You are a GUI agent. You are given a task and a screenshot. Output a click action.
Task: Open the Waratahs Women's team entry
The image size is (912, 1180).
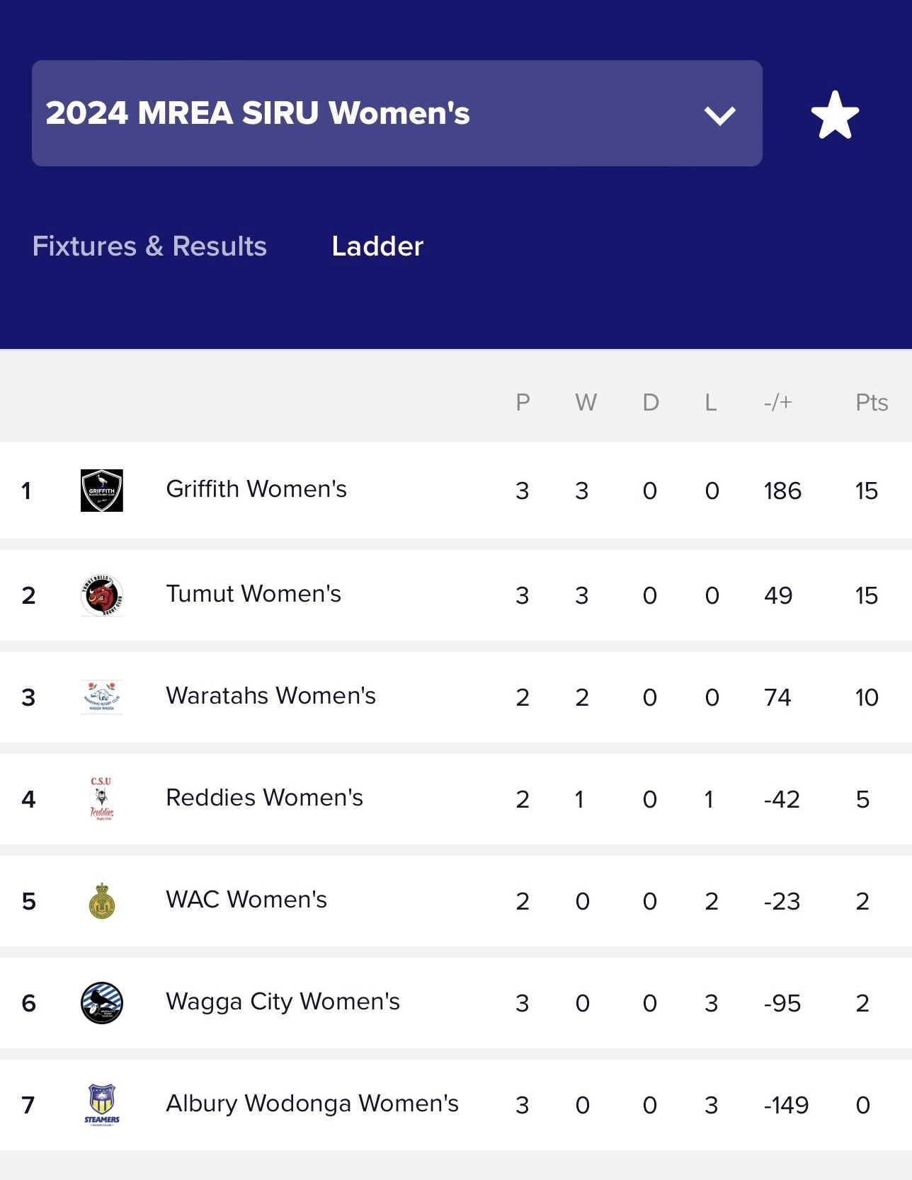click(x=270, y=696)
